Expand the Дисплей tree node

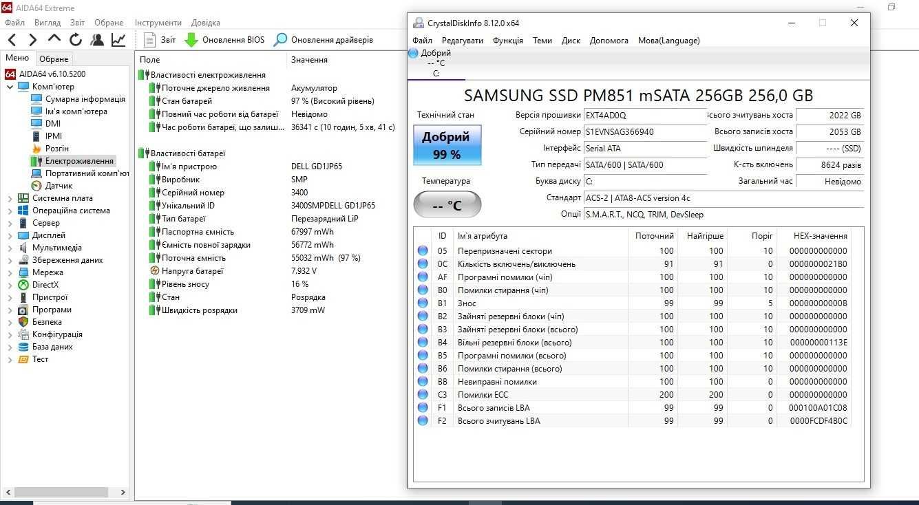pyautogui.click(x=10, y=235)
